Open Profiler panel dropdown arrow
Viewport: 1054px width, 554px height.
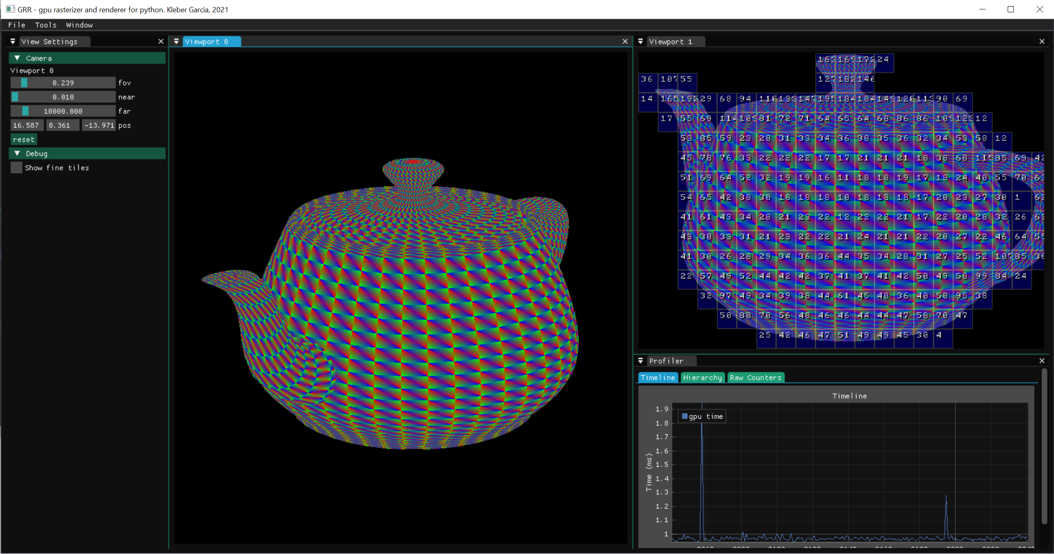click(641, 361)
